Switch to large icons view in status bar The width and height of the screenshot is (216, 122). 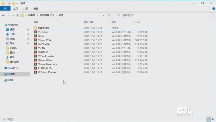213,119
